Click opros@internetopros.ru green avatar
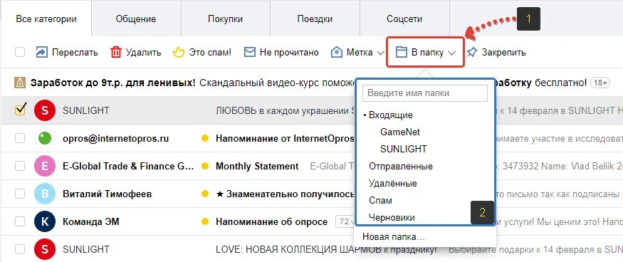This screenshot has width=623, height=262. click(x=44, y=138)
